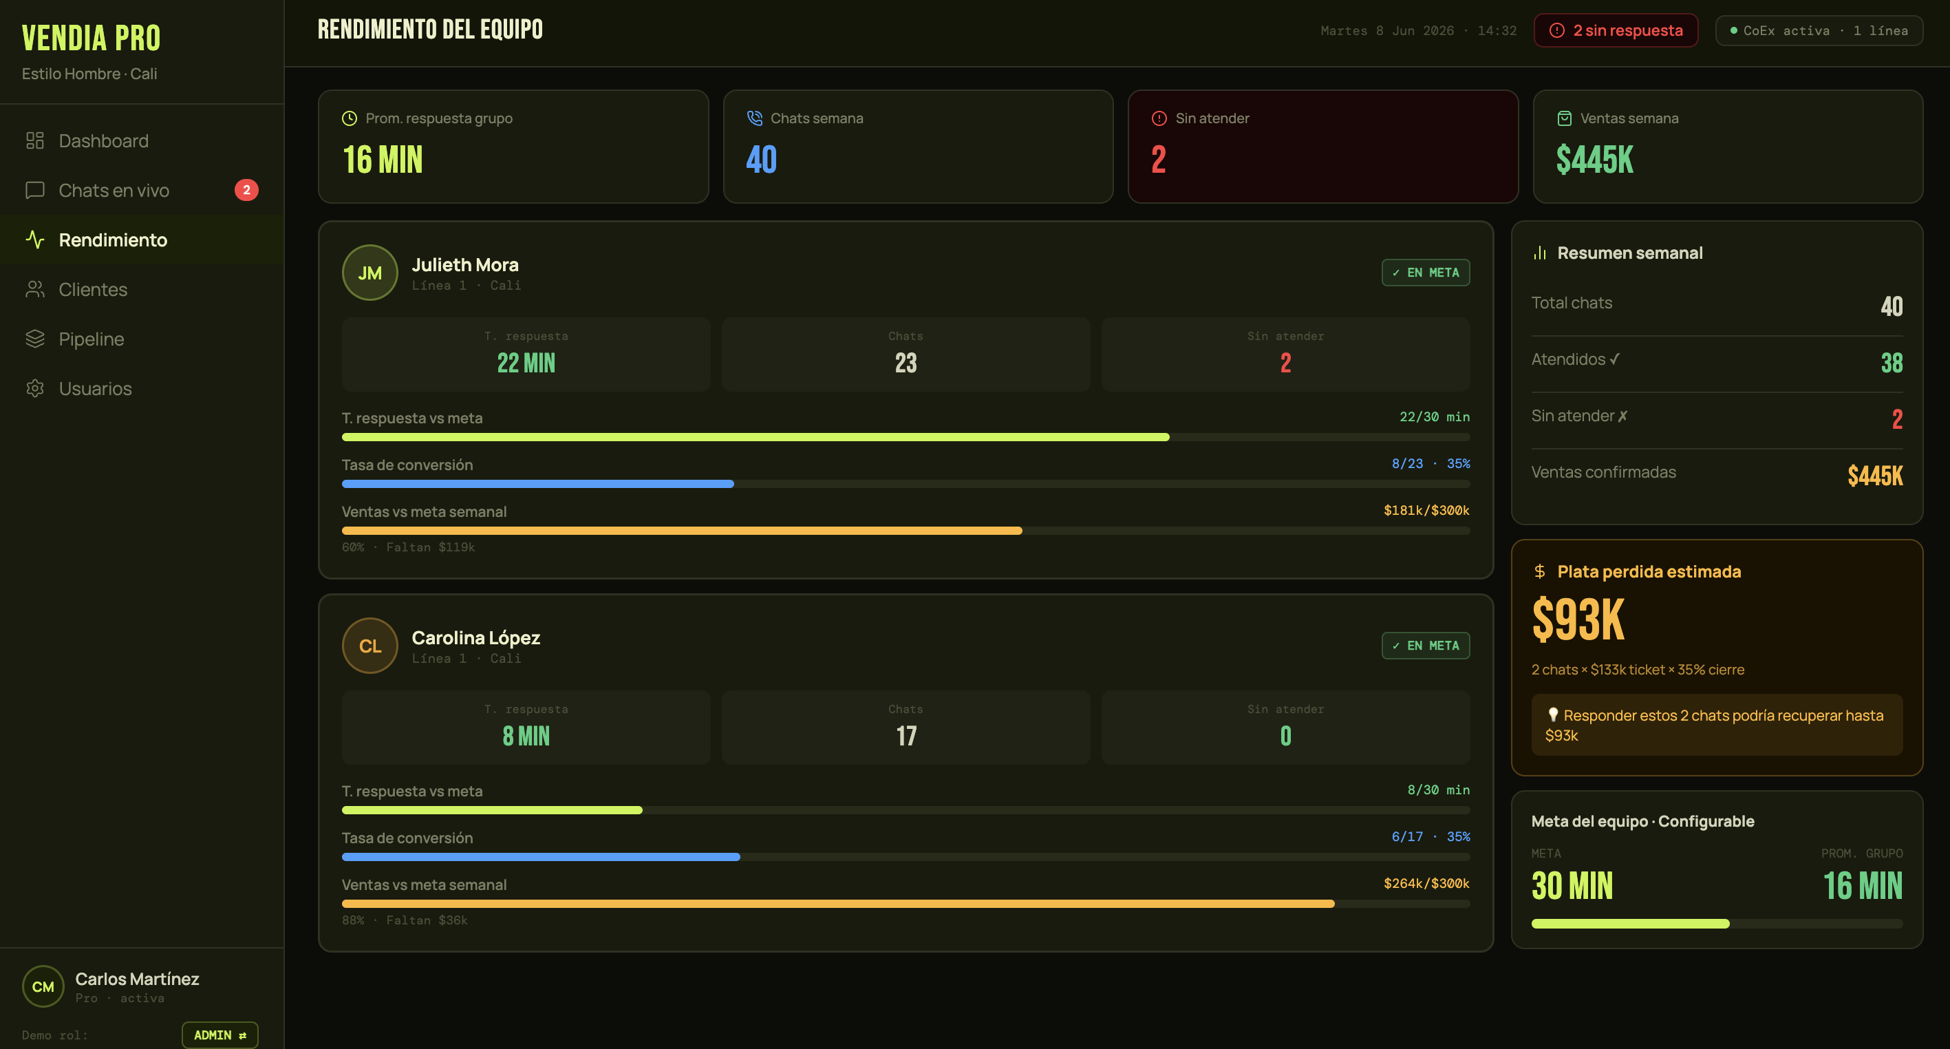
Task: Click Julieth's Chats 23 tile
Action: [906, 354]
